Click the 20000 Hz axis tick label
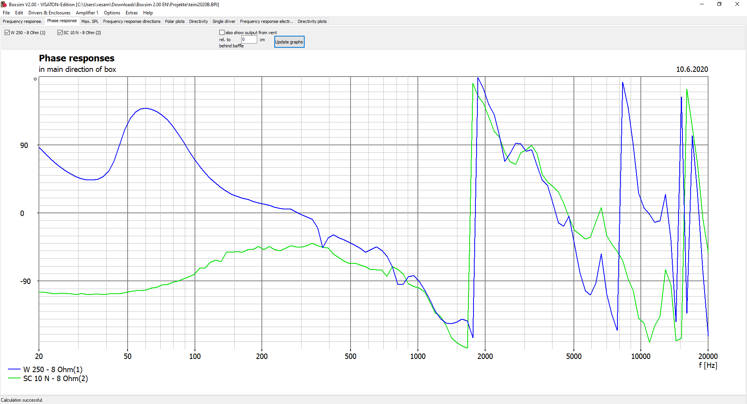Viewport: 747px width, 404px height. click(708, 356)
